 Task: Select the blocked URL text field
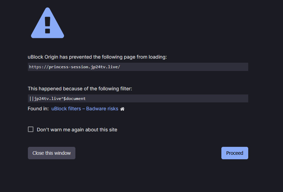point(138,67)
